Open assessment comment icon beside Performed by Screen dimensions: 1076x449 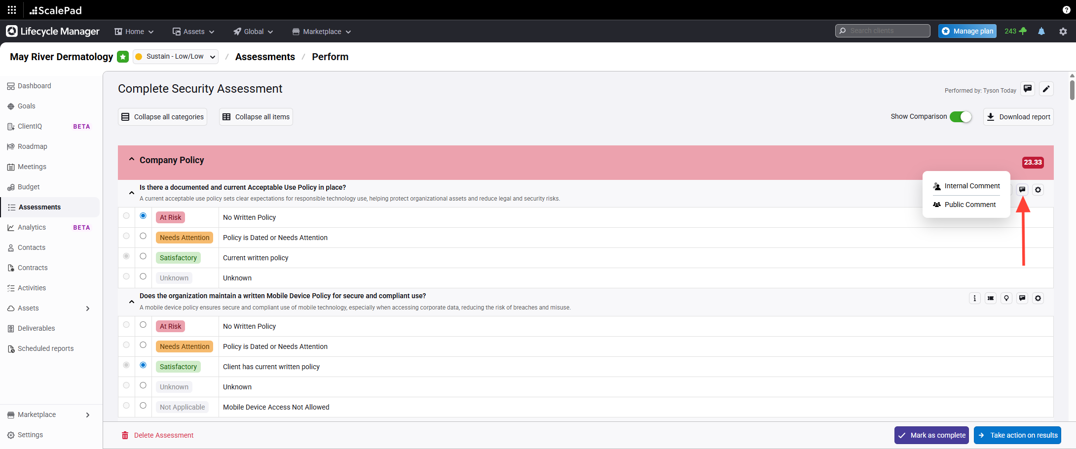1028,89
